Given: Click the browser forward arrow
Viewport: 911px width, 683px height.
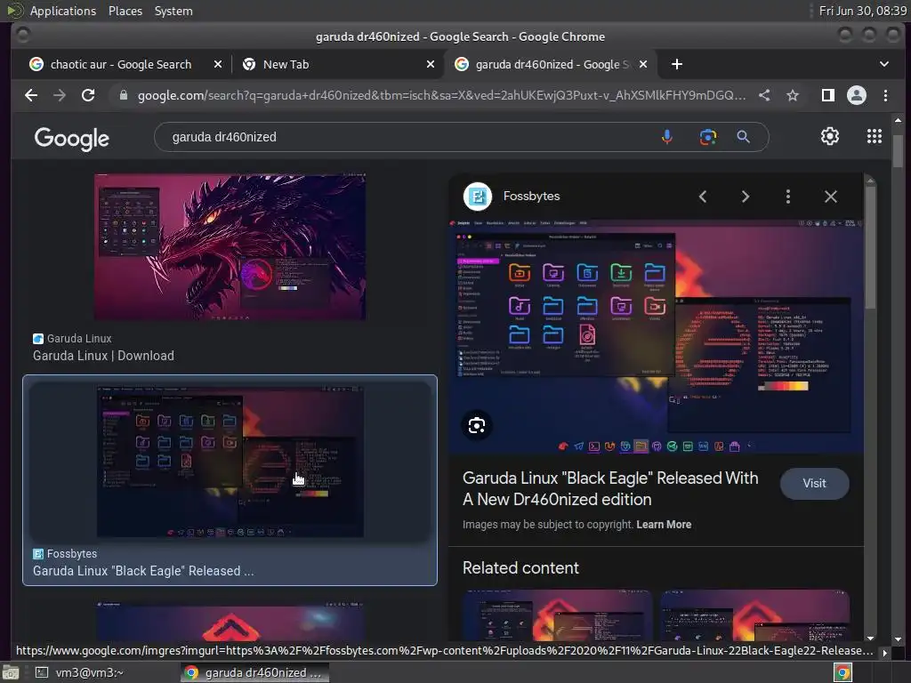Looking at the screenshot, I should pyautogui.click(x=60, y=95).
